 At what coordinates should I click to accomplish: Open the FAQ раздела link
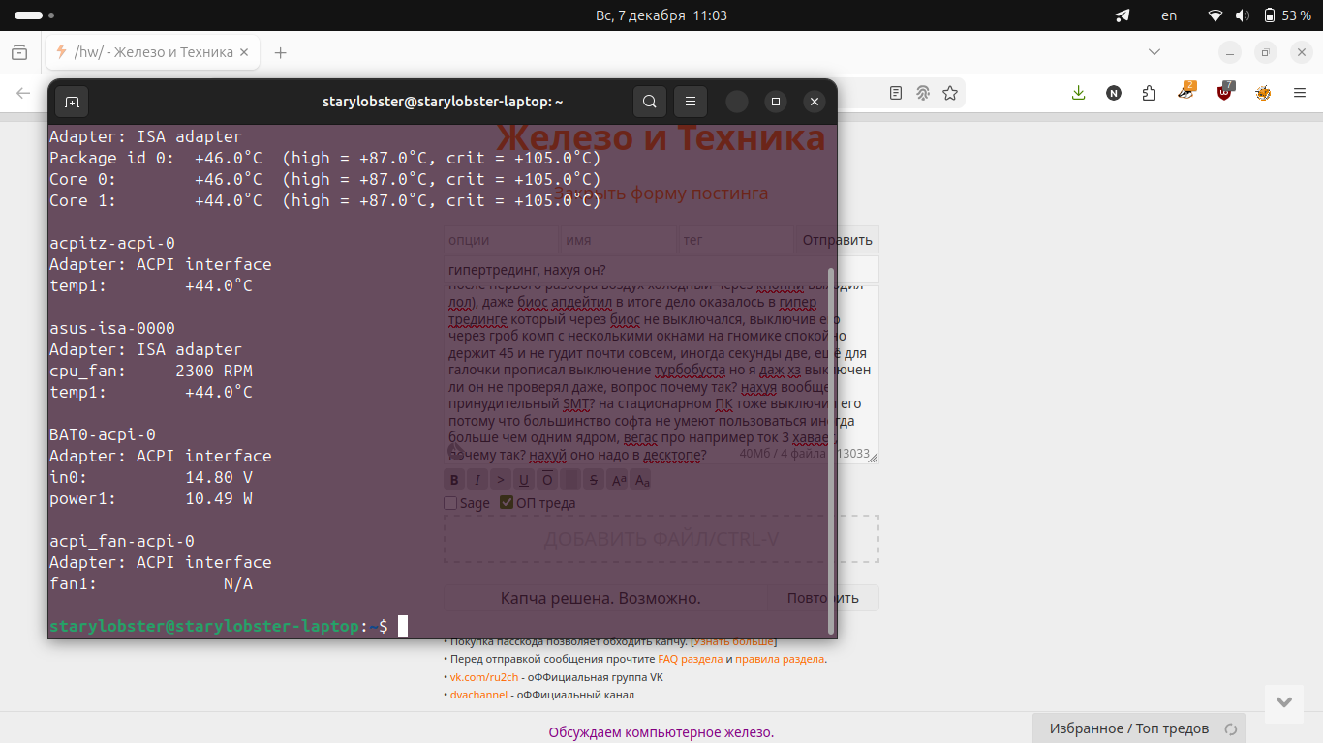click(x=690, y=659)
